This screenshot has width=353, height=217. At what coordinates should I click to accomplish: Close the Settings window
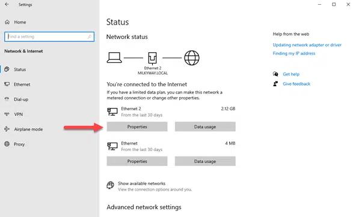click(x=348, y=4)
